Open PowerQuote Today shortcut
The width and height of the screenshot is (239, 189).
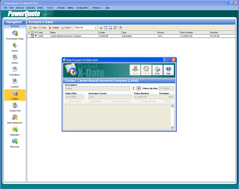(15, 35)
